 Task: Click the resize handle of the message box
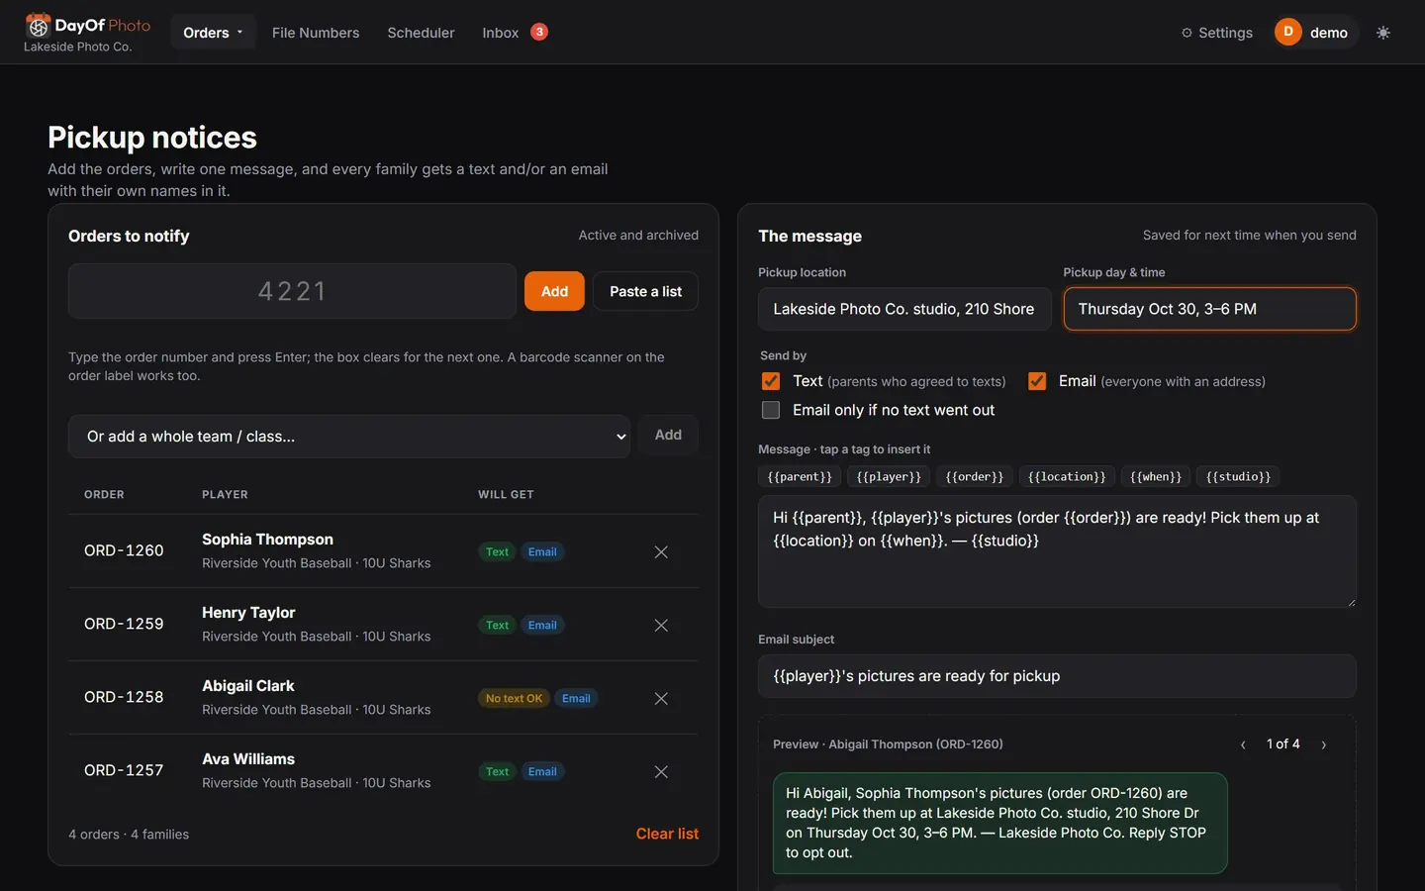[1351, 602]
